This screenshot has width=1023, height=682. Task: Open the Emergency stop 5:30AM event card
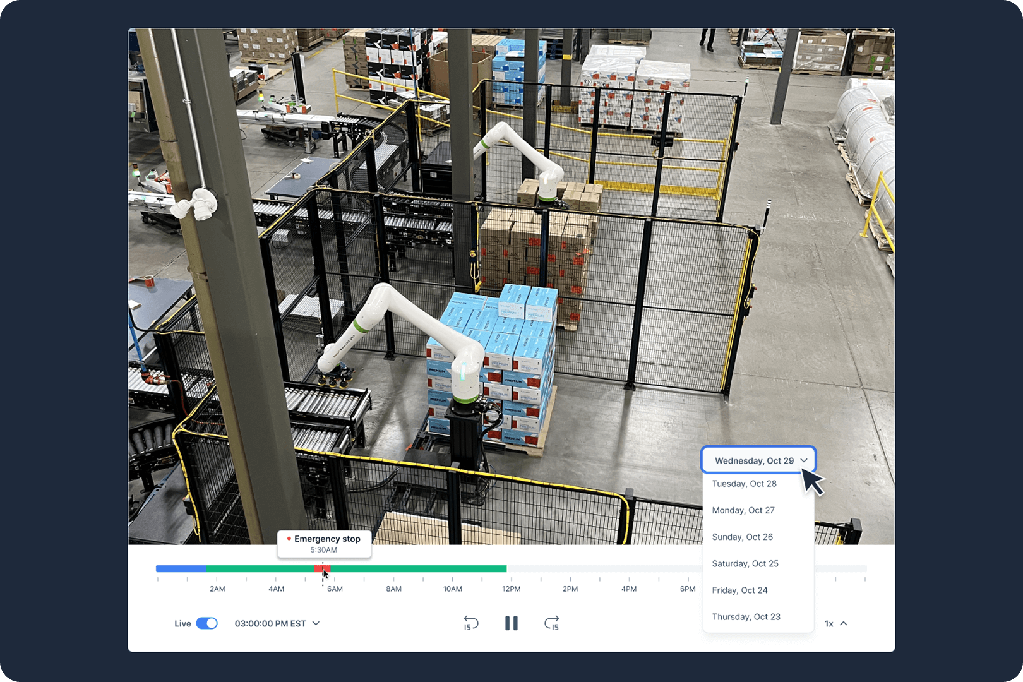tap(325, 543)
